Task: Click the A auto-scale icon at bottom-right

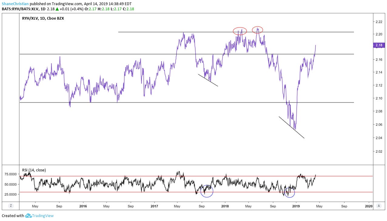Action: pos(379,206)
